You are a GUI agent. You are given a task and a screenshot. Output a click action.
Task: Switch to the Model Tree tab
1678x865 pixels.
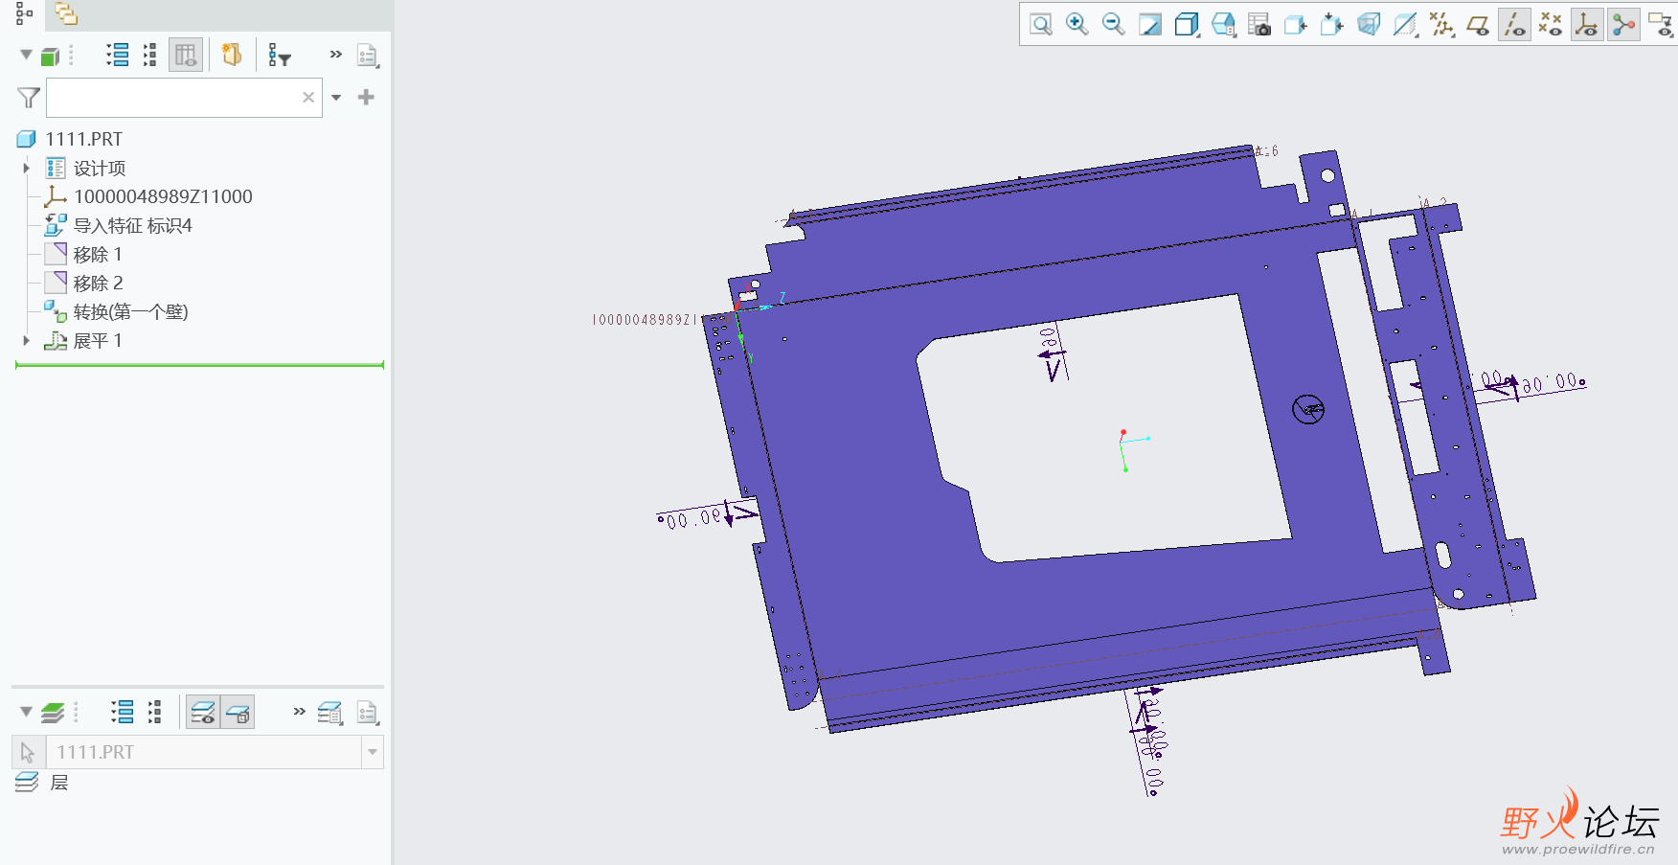tap(24, 13)
